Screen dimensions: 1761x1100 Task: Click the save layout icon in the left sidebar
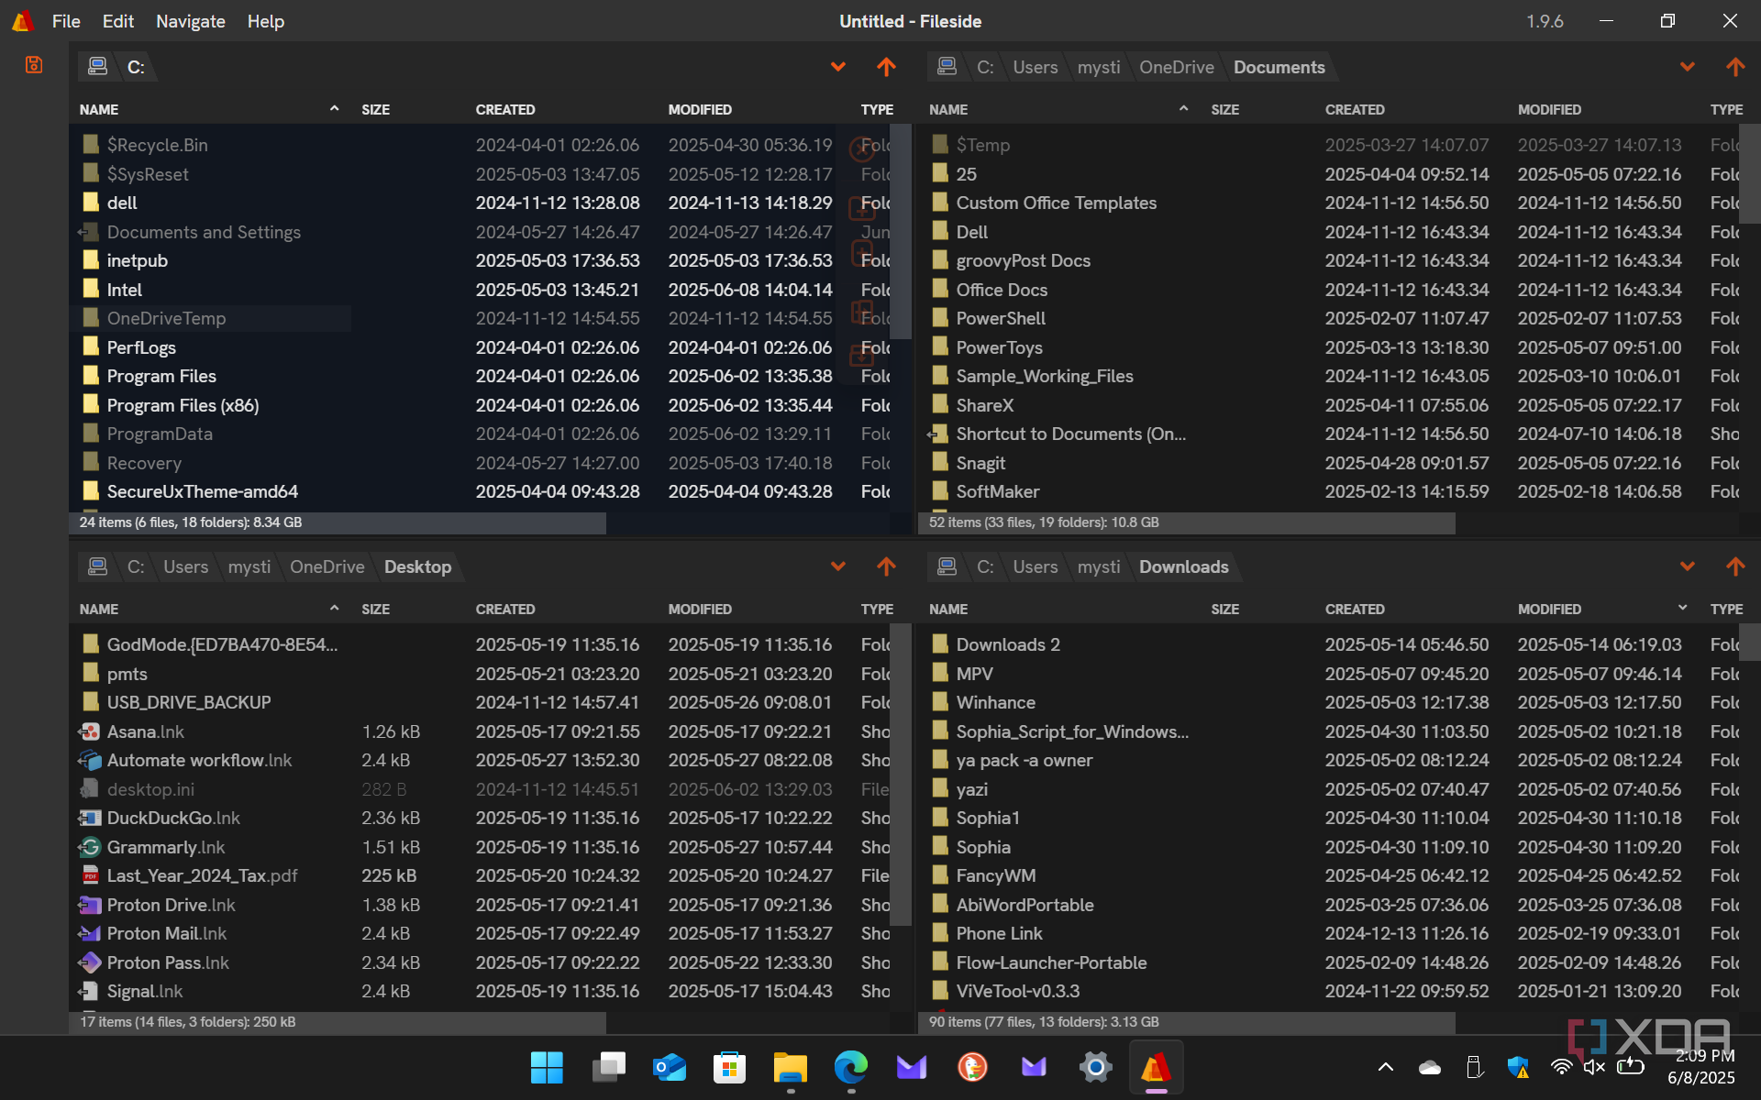click(34, 65)
